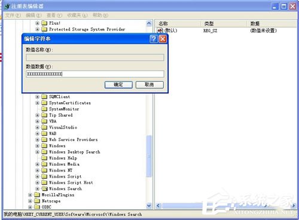This screenshot has height=220, width=299.
Task: Click the tree pane scroll down arrow
Action: [149, 206]
